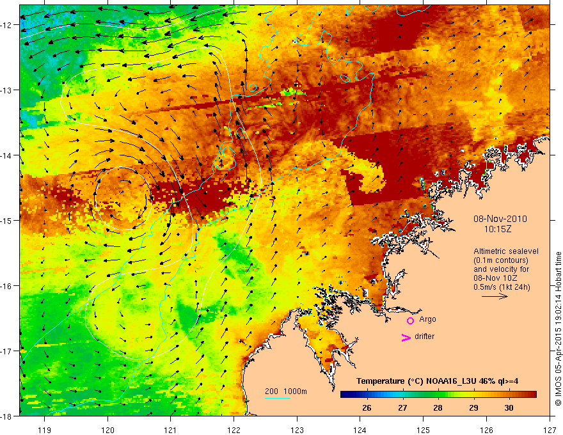Viewport: 563px width, 435px height.
Task: Click the 'Altimetric sealevel' text
Action: [506, 251]
